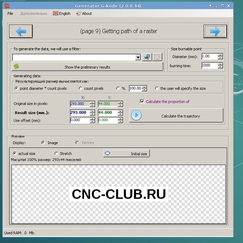243x243 pixels.
Task: Click Diameter (mm) value field
Action: tap(210, 56)
